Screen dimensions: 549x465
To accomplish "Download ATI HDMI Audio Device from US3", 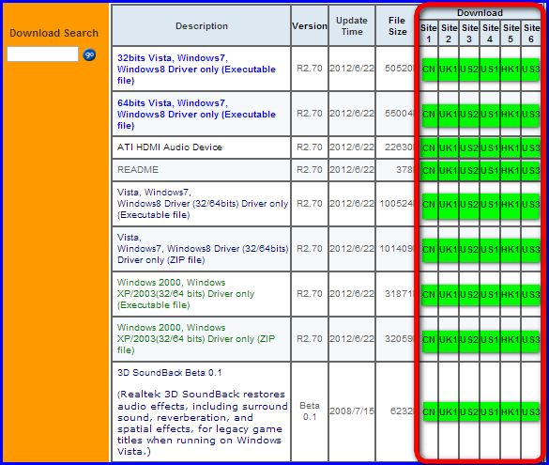I will 531,147.
